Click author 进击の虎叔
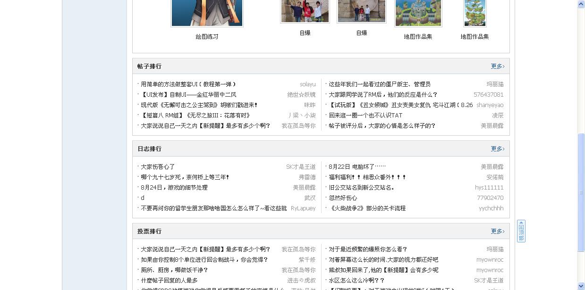The height and width of the screenshot is (290, 585). coord(302,281)
